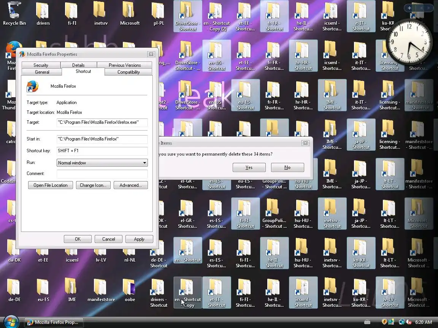Screen dimensions: 438x328
Task: Activate the Mozilla Firefox Prop... taskbar button
Action: (x=54, y=322)
